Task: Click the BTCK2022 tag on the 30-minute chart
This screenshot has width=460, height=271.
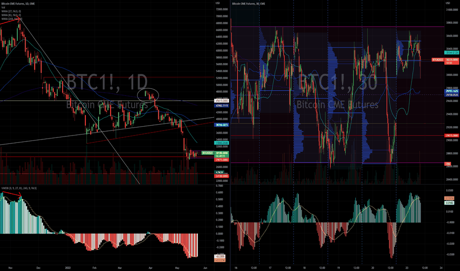Action: tap(438, 60)
